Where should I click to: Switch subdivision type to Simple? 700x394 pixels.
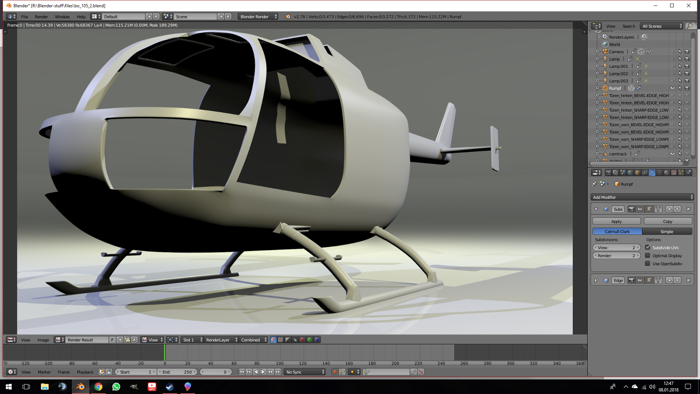pos(667,232)
